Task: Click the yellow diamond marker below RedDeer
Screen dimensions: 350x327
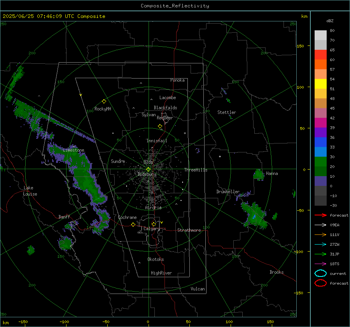Action: pyautogui.click(x=160, y=126)
